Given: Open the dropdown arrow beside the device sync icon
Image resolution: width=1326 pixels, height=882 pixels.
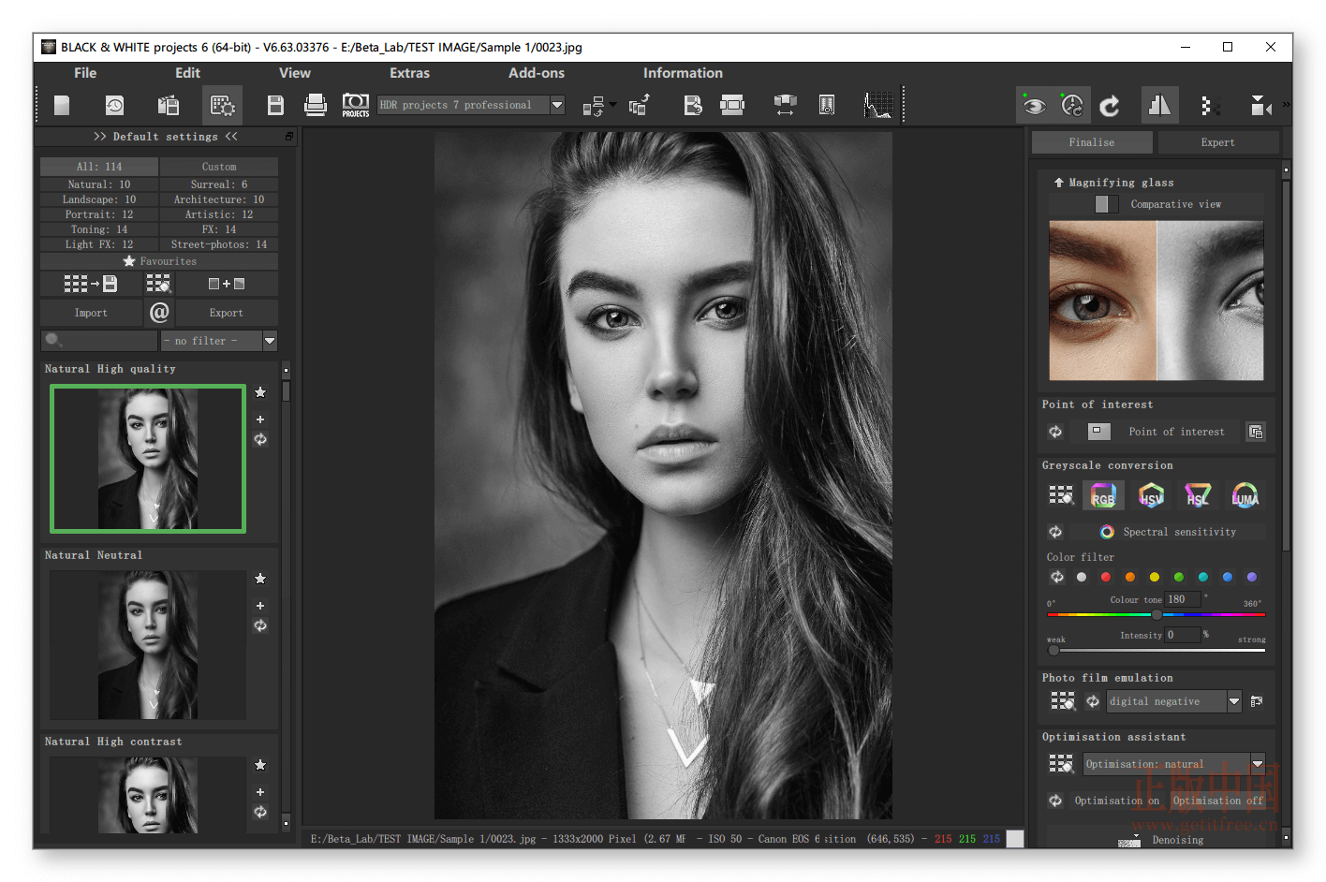Looking at the screenshot, I should tap(612, 104).
